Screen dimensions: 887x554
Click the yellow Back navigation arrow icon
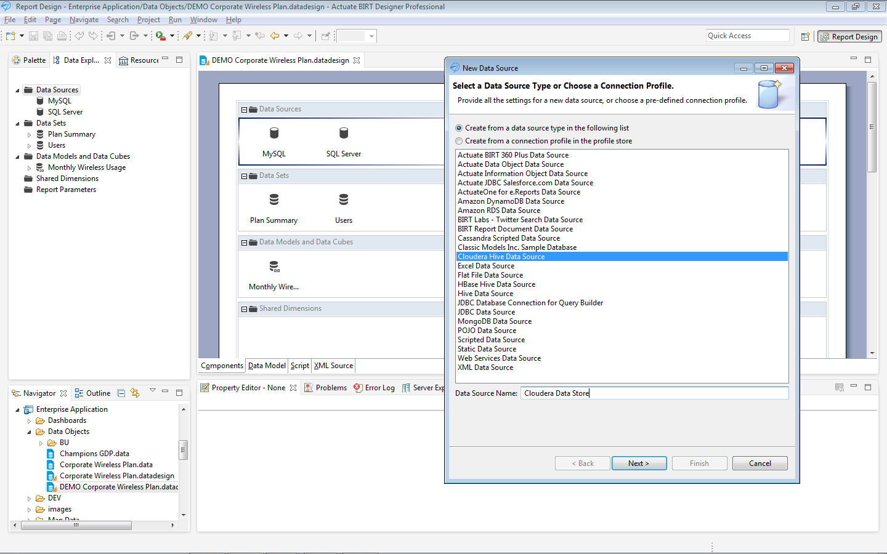(x=275, y=36)
